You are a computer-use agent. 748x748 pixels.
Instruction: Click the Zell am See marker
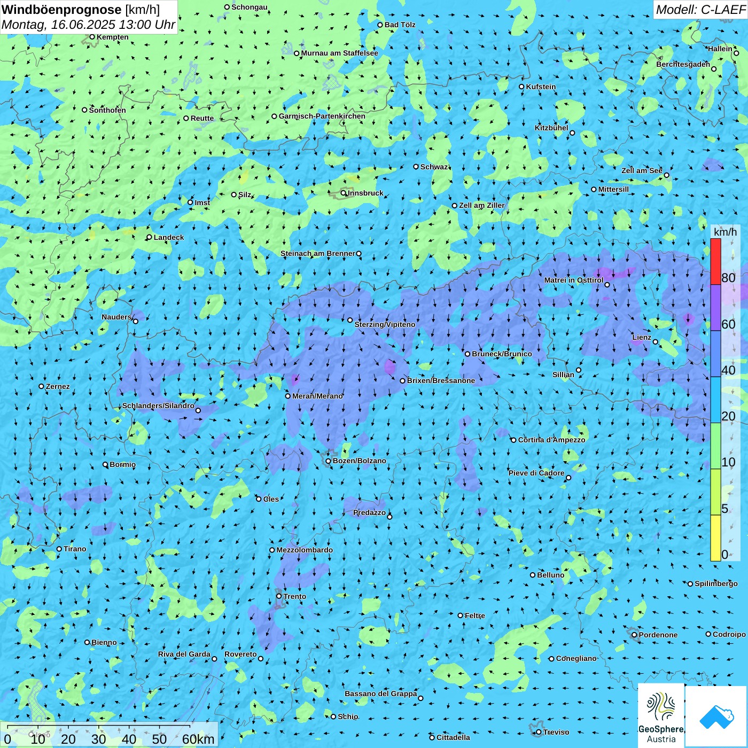tap(666, 175)
